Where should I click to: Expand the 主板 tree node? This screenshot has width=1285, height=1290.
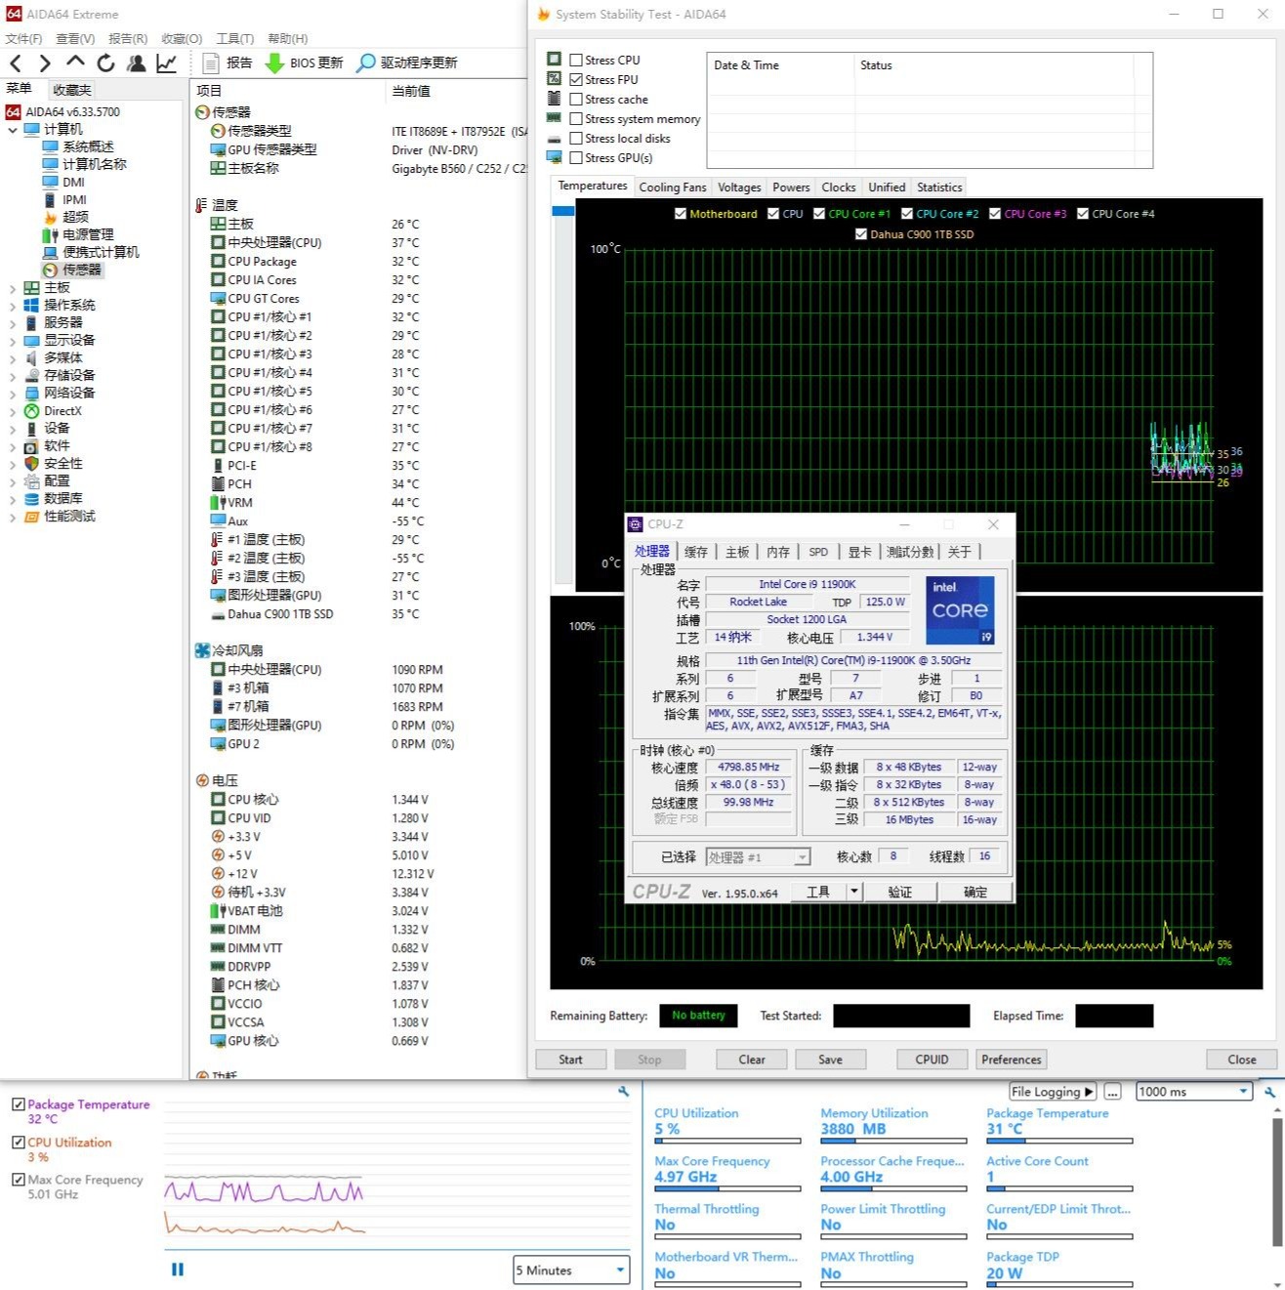click(13, 288)
